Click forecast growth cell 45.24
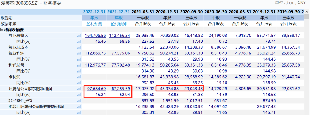Viewport: 310px width, 115px height. point(101,95)
